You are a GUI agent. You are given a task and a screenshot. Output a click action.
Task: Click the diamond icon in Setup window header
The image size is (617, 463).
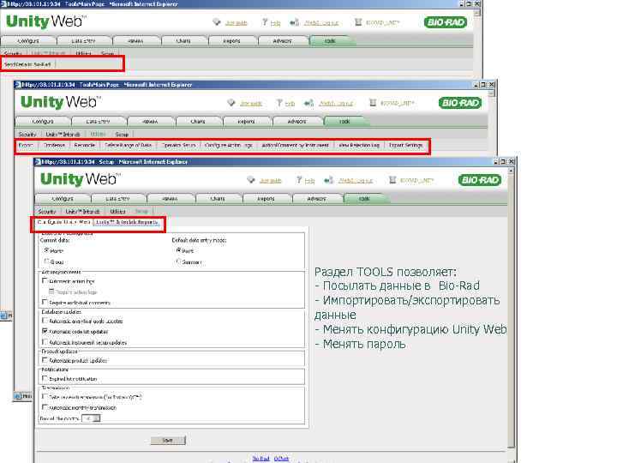pyautogui.click(x=250, y=180)
